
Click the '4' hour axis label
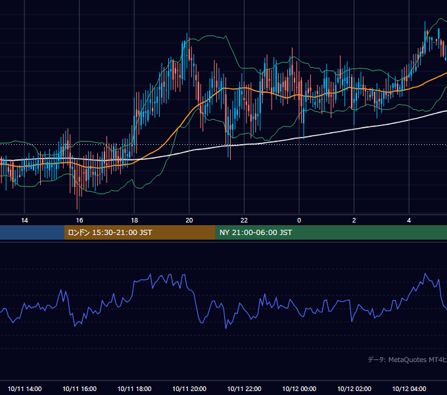point(409,221)
